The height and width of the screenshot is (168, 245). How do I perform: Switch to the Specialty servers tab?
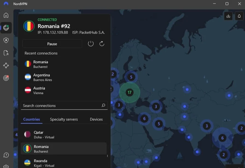pyautogui.click(x=64, y=119)
